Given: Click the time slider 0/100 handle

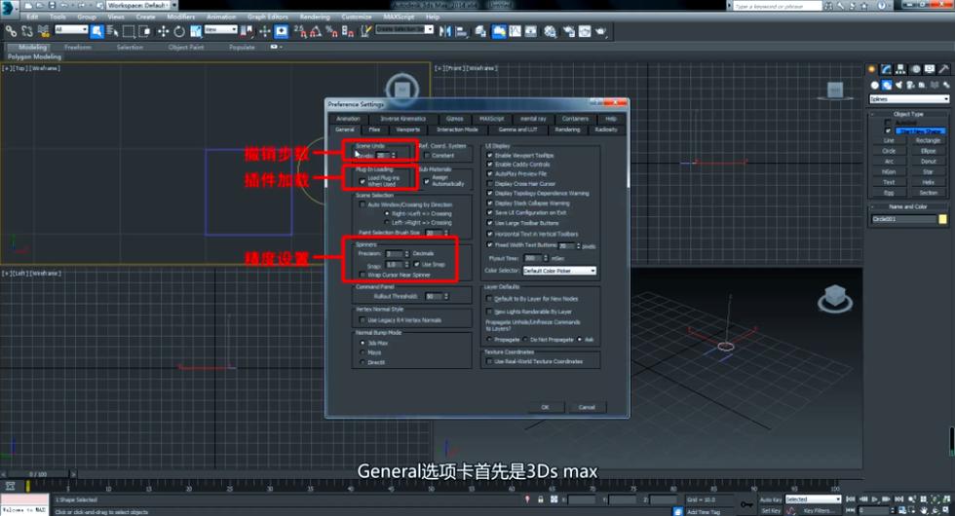Looking at the screenshot, I should [x=38, y=474].
